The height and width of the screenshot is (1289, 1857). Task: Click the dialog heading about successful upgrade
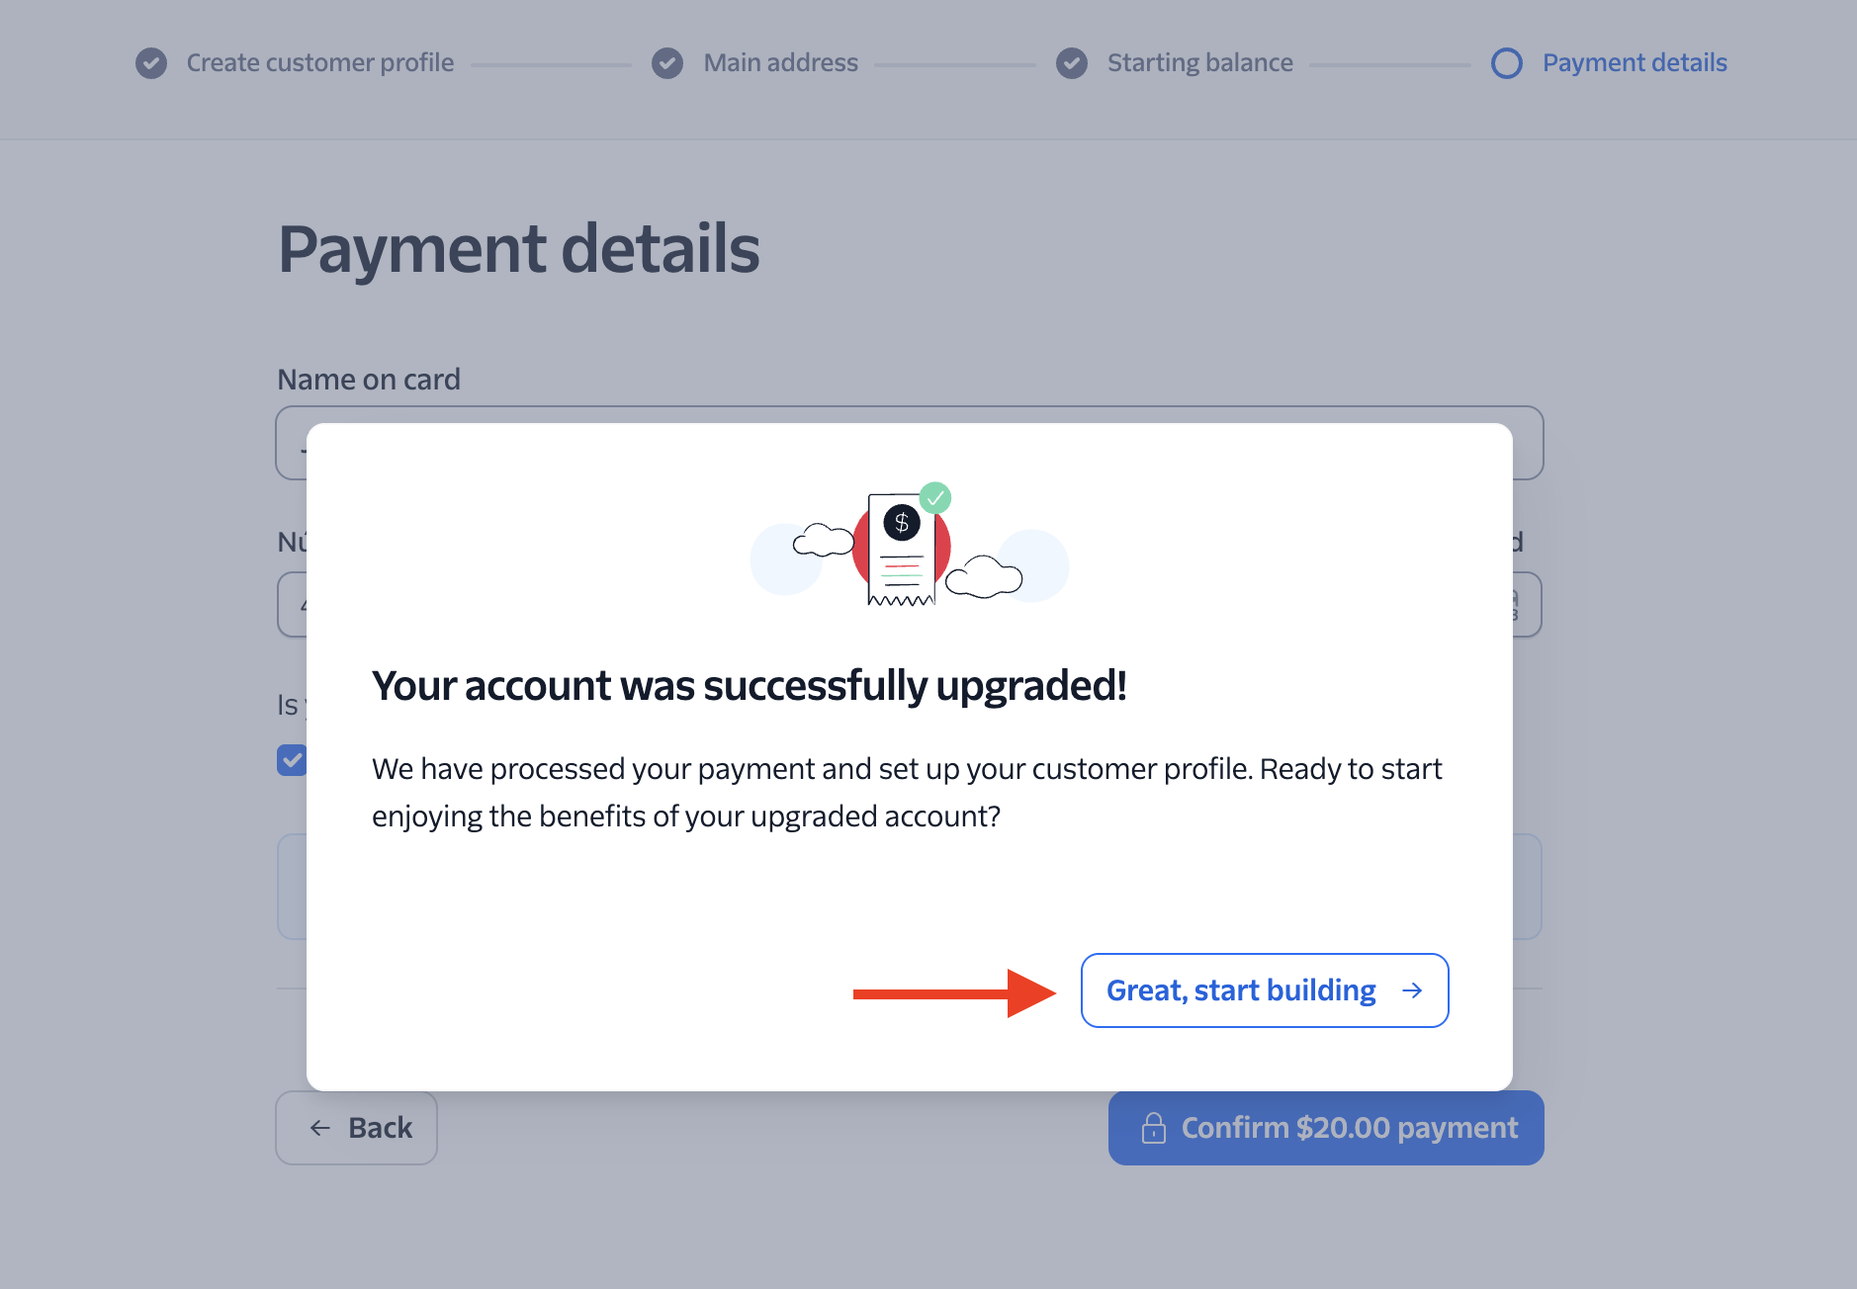(x=750, y=686)
